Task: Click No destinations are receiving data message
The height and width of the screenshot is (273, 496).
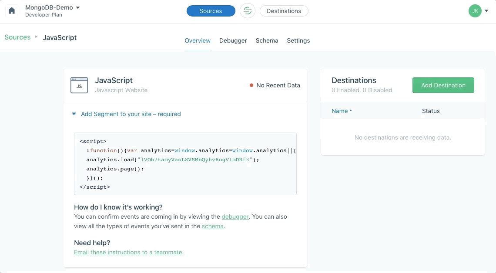Action: click(403, 137)
